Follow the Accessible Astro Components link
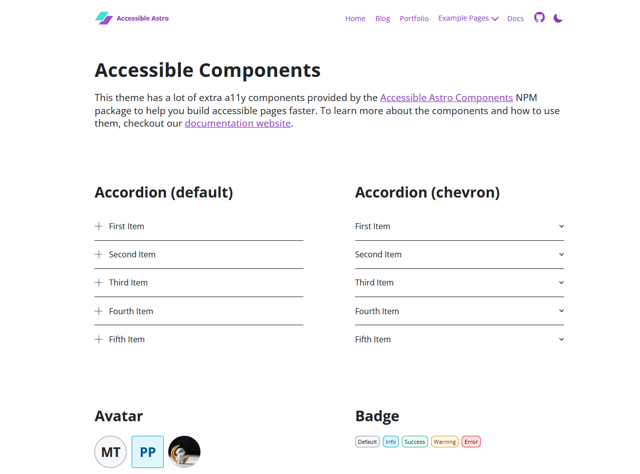The height and width of the screenshot is (474, 640). [446, 98]
